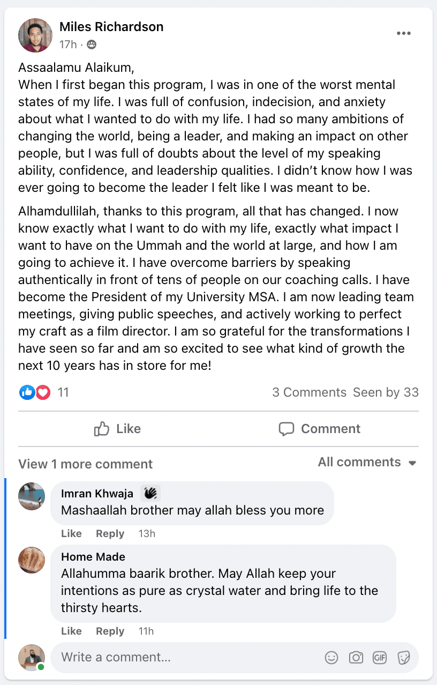This screenshot has height=685, width=437.
Task: Open the All comments sorting dropdown
Action: point(367,462)
